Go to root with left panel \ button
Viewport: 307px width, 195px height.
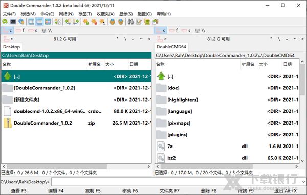click(x=125, y=39)
